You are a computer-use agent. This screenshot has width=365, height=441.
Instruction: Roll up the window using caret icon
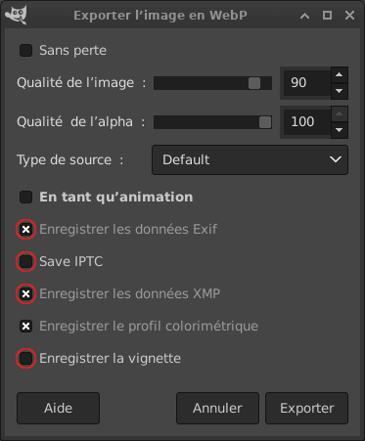(304, 16)
